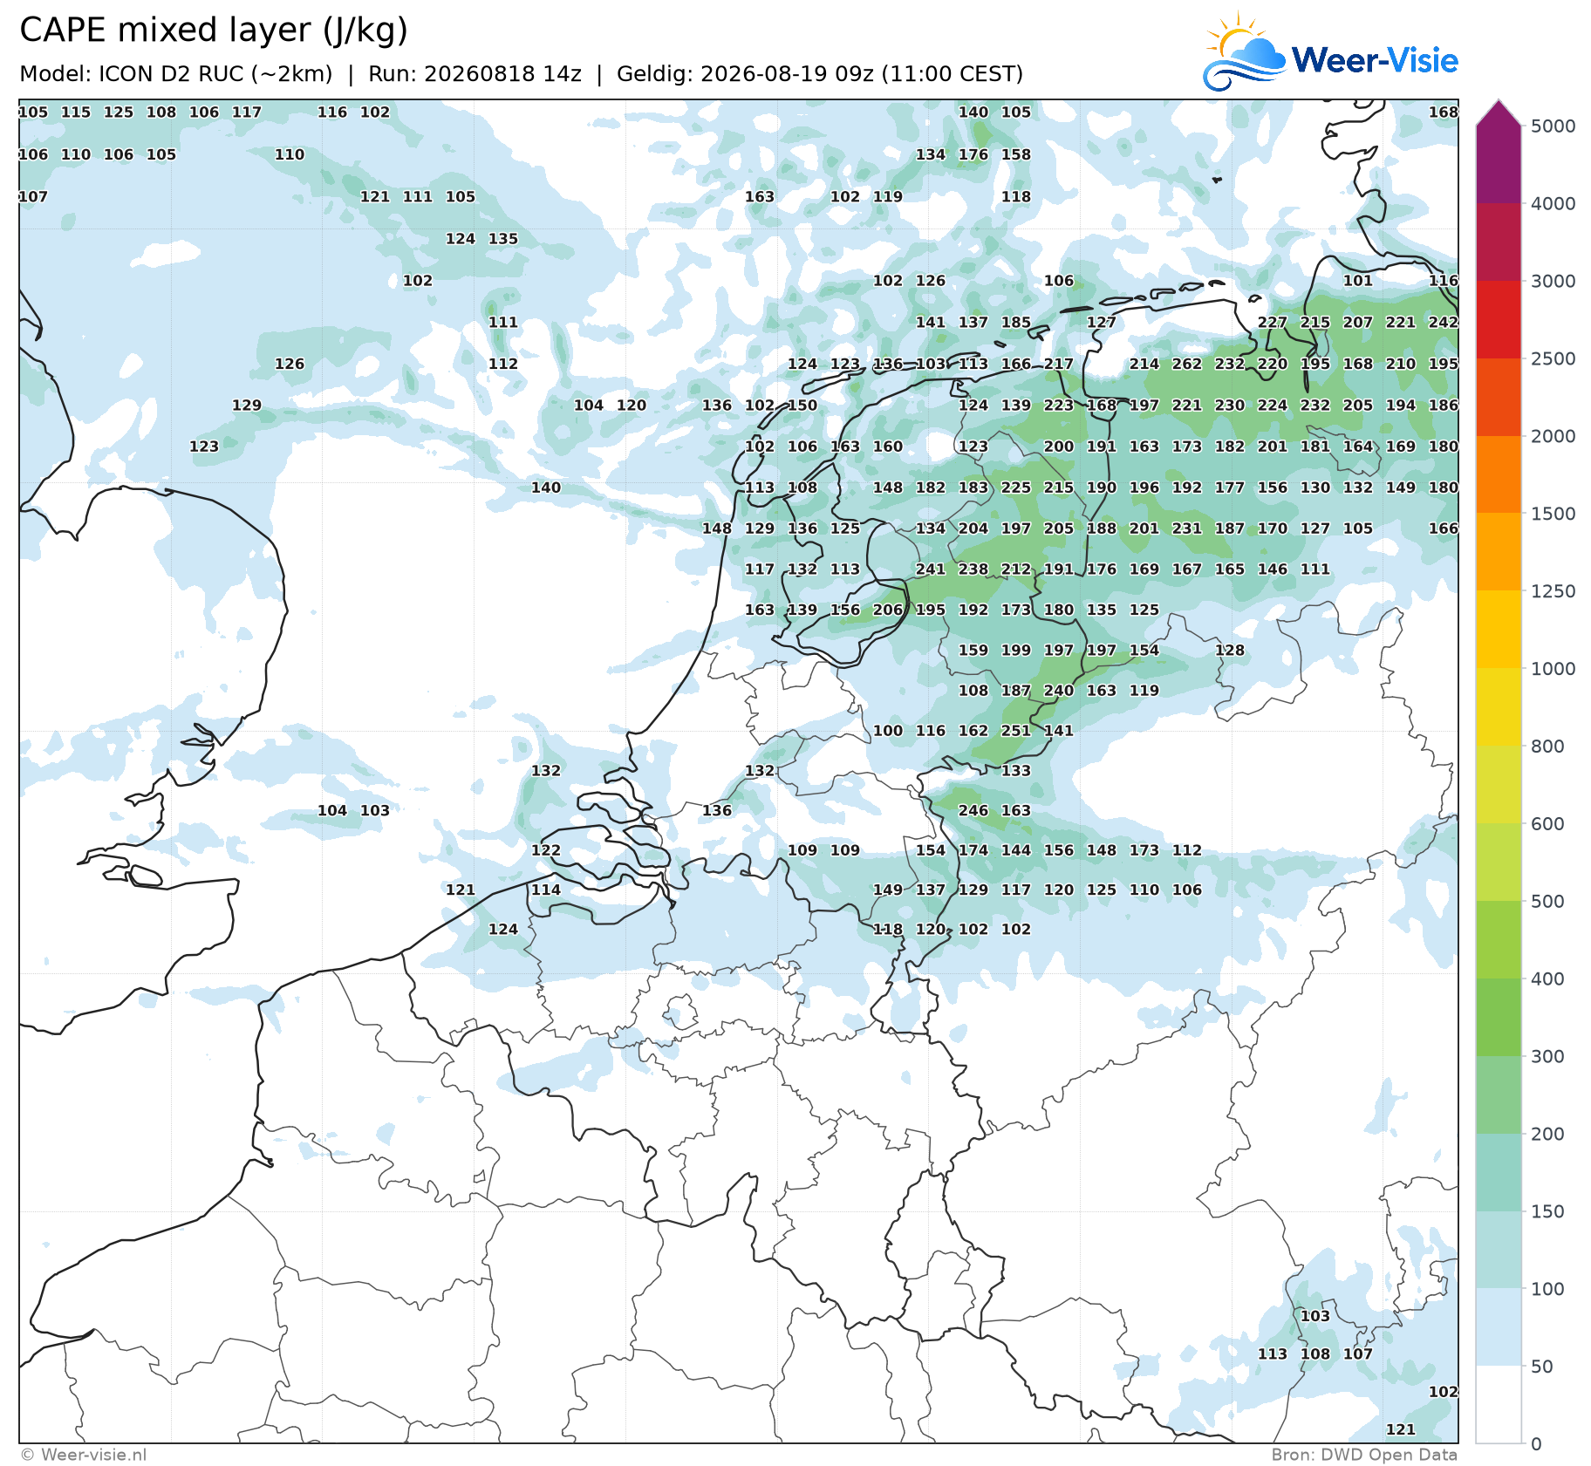This screenshot has width=1591, height=1466.
Task: Select the light blue 50 legend band
Action: pos(1499,1327)
